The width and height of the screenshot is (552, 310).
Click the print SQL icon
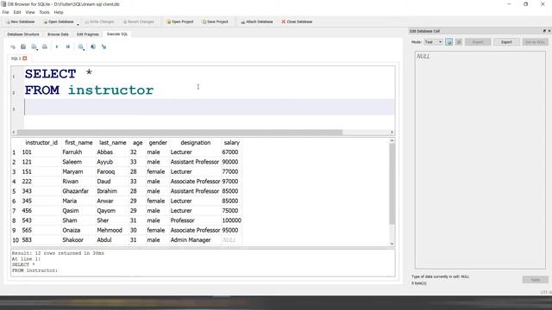pos(45,46)
